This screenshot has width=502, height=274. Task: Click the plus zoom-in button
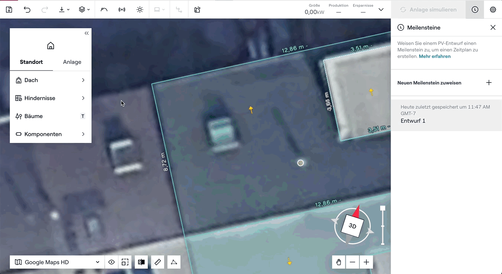tap(366, 262)
